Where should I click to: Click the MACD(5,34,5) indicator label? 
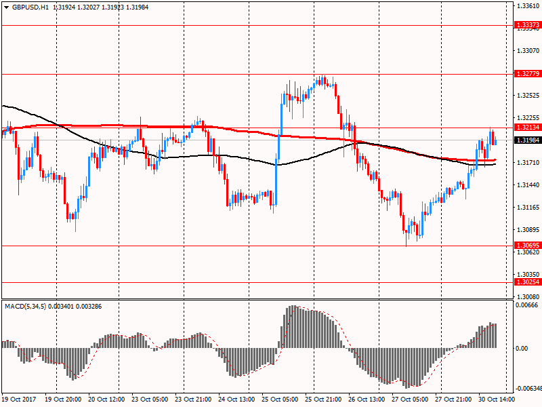point(25,307)
